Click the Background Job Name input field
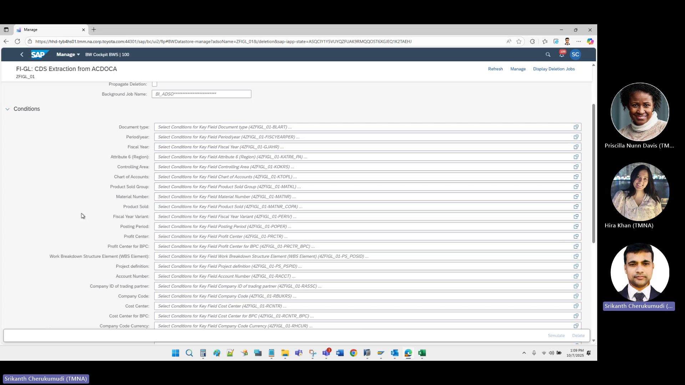685x385 pixels. tap(201, 94)
